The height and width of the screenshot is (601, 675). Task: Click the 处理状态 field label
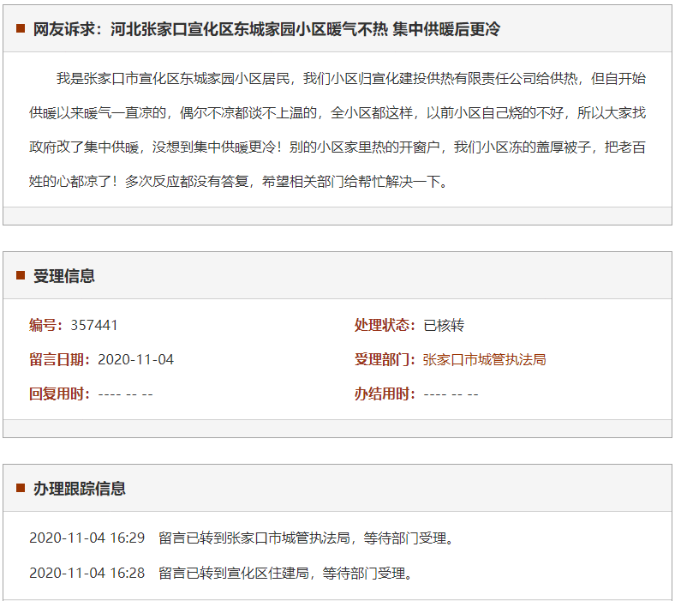coord(385,326)
